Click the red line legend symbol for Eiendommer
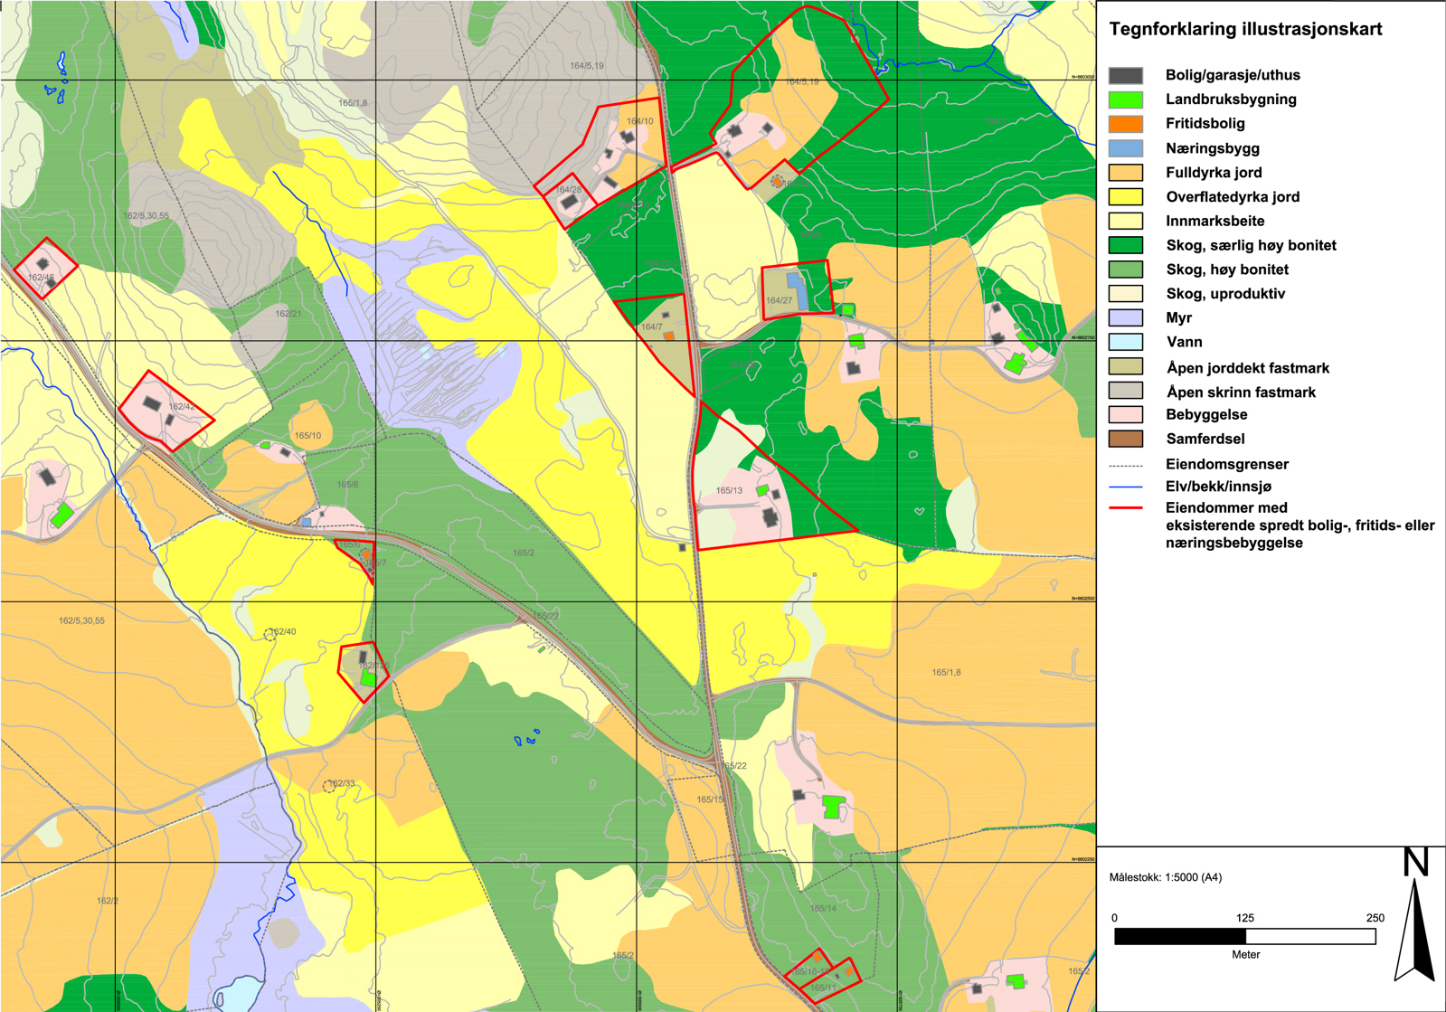Viewport: 1446px width, 1012px height. tap(1126, 508)
